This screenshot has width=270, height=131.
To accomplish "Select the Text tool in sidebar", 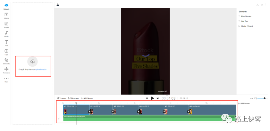I will [x=6, y=42].
